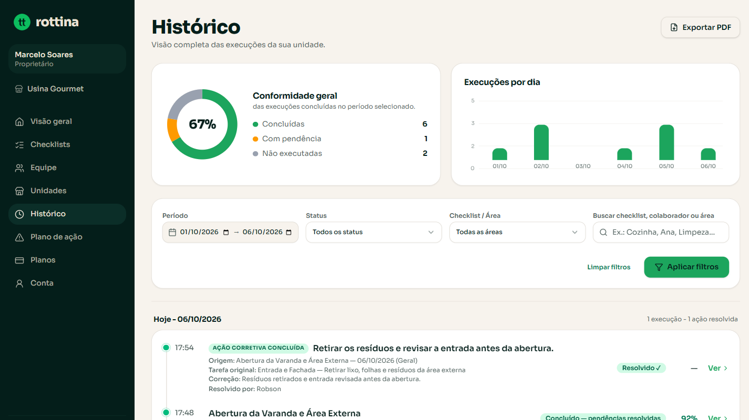This screenshot has height=420, width=749.
Task: Click the 67% value inside the donut
Action: click(202, 124)
